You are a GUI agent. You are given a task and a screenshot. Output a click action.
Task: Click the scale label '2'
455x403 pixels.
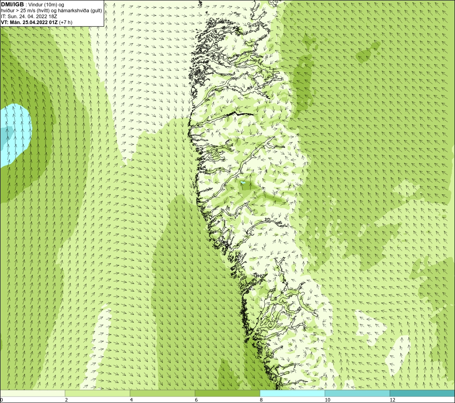(66, 400)
